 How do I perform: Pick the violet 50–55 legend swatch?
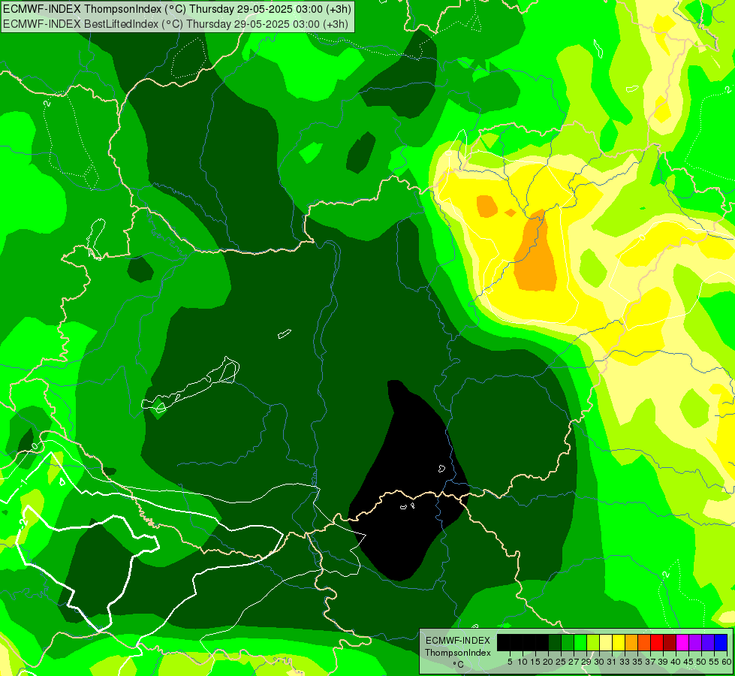coord(708,642)
